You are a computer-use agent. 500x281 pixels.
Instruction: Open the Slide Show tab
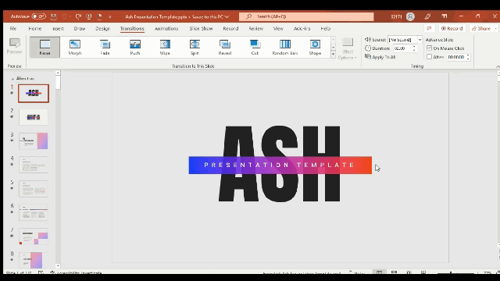click(x=201, y=28)
